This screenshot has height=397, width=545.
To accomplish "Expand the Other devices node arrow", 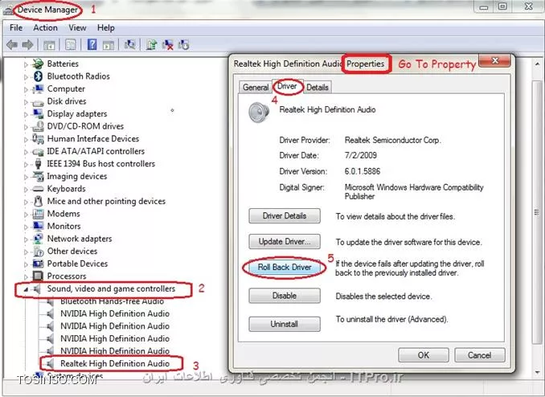I will point(26,252).
